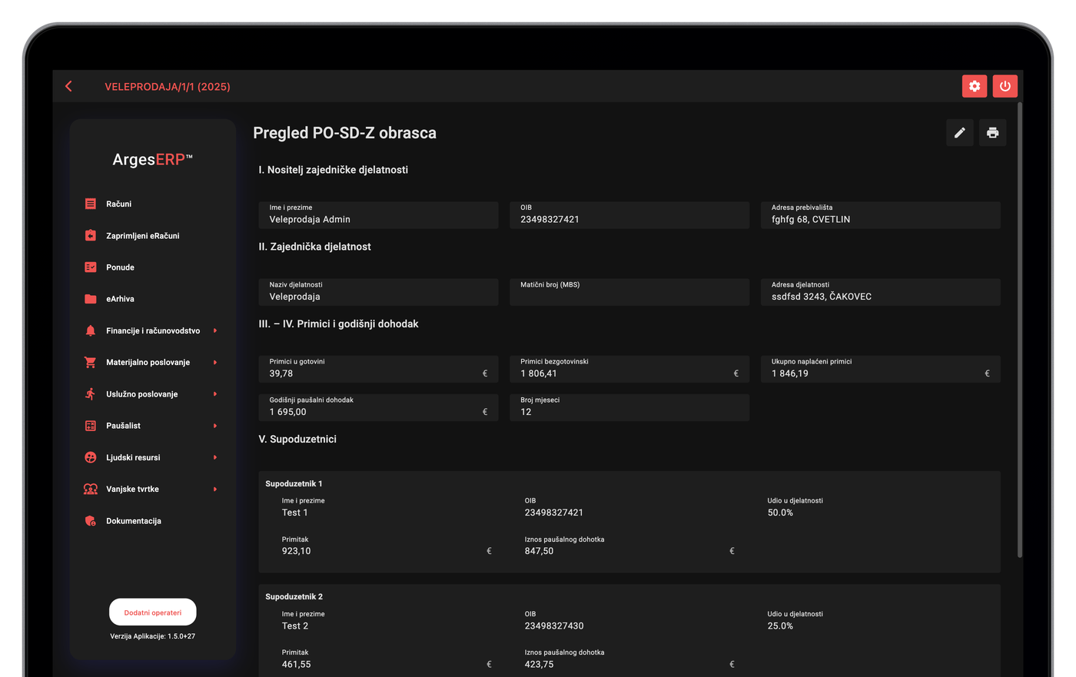The image size is (1076, 677).
Task: Click the empty Matični broj (MBS) field
Action: point(629,292)
